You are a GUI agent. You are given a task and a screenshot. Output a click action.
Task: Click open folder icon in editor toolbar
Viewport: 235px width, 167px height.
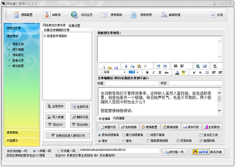pos(110,67)
